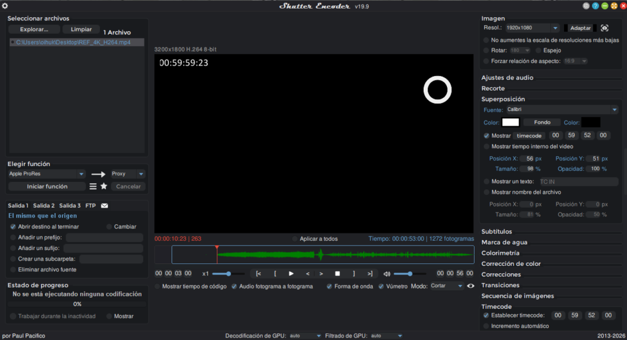The height and width of the screenshot is (340, 627).
Task: Open the Apple ProRes function dropdown
Action: click(x=47, y=174)
